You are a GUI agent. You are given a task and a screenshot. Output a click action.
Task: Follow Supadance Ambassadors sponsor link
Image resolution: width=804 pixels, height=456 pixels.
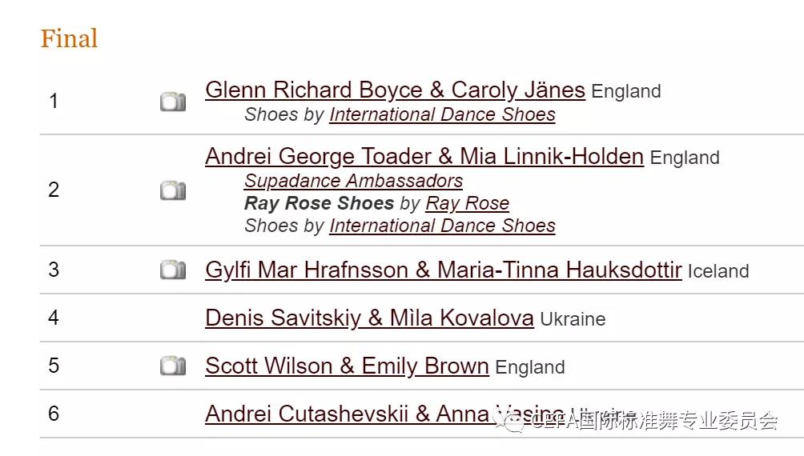click(x=353, y=181)
